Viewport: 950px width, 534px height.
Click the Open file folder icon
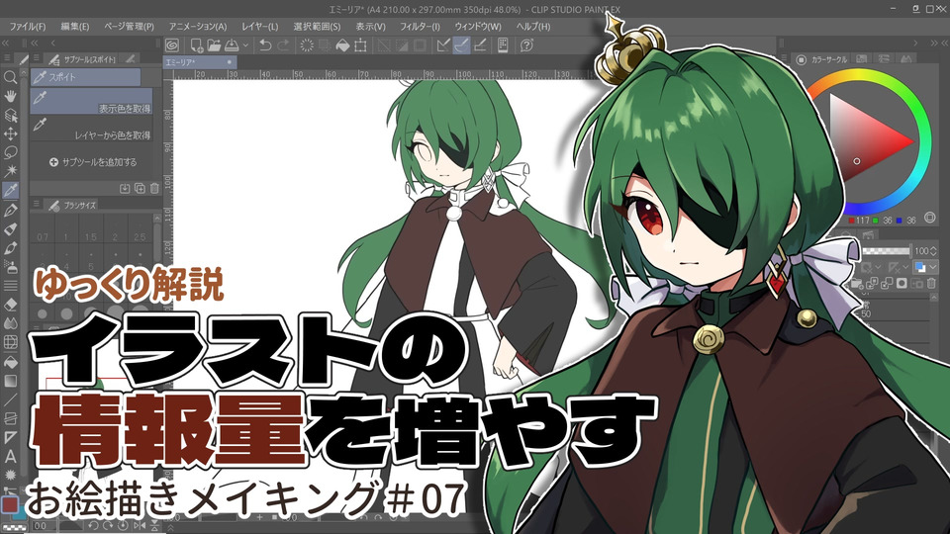(214, 45)
